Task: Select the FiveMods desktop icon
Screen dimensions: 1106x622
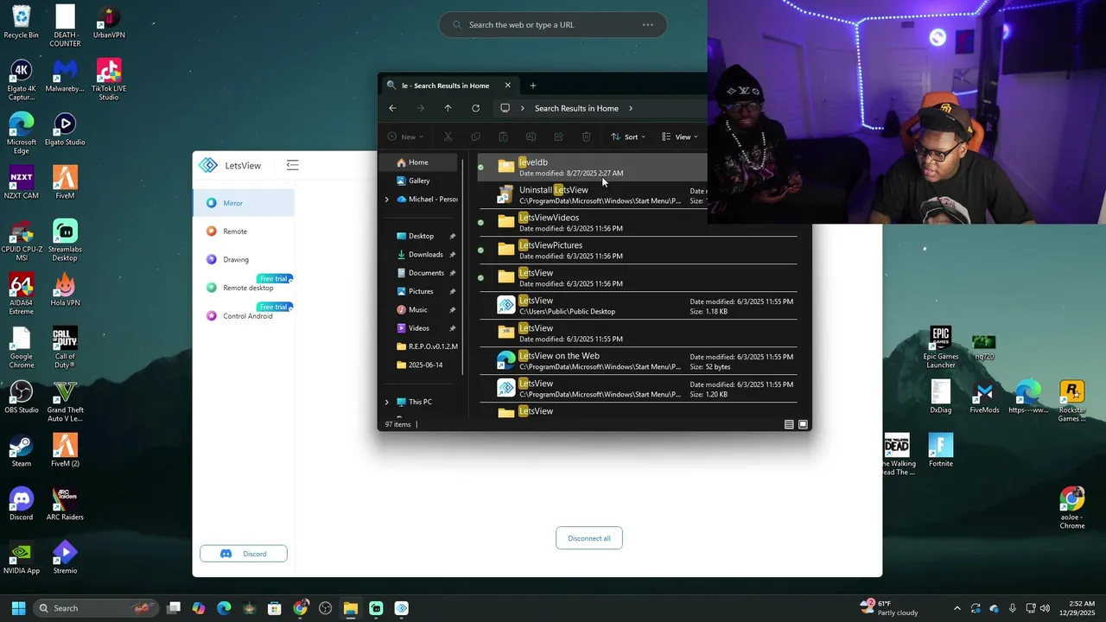Action: click(984, 397)
